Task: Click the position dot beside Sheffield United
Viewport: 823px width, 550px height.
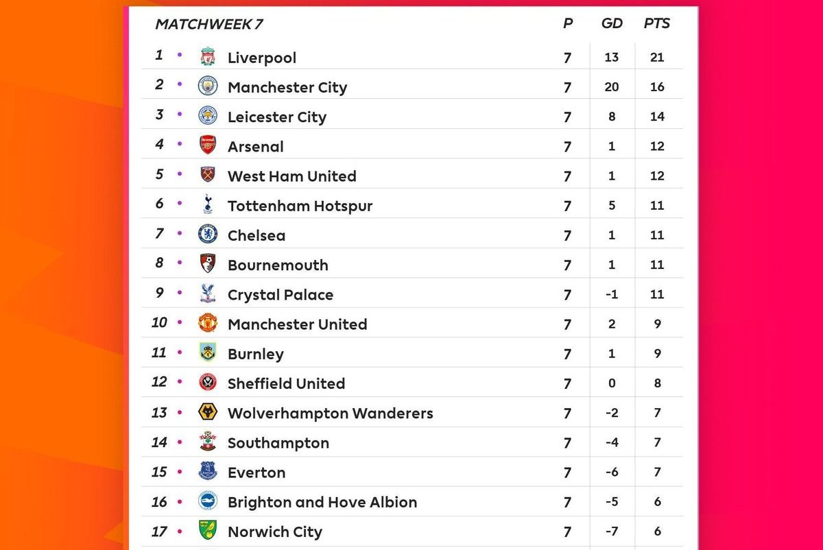Action: 180,383
